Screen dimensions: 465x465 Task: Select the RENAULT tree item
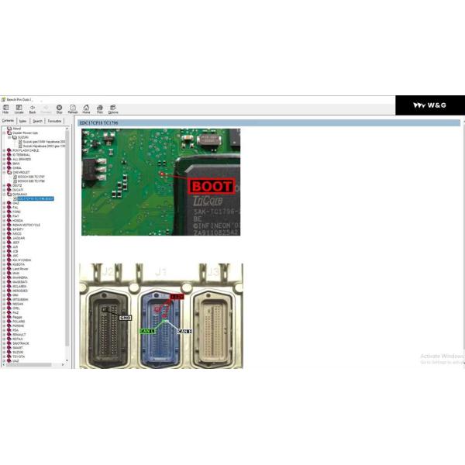coord(19,335)
